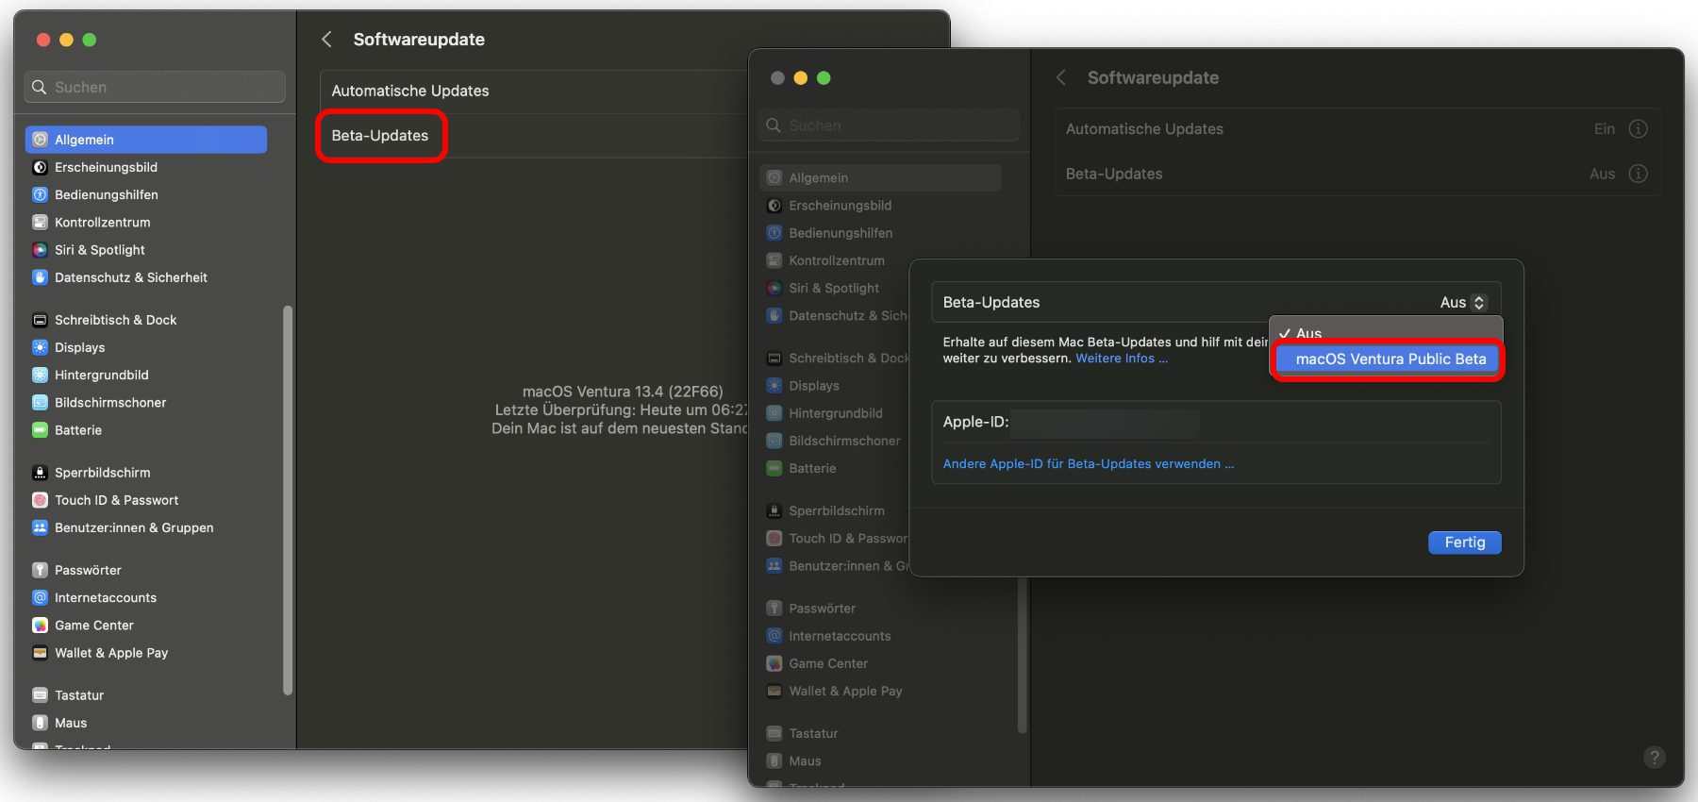Click the highlighted Beta-Updates row in left window

point(381,136)
